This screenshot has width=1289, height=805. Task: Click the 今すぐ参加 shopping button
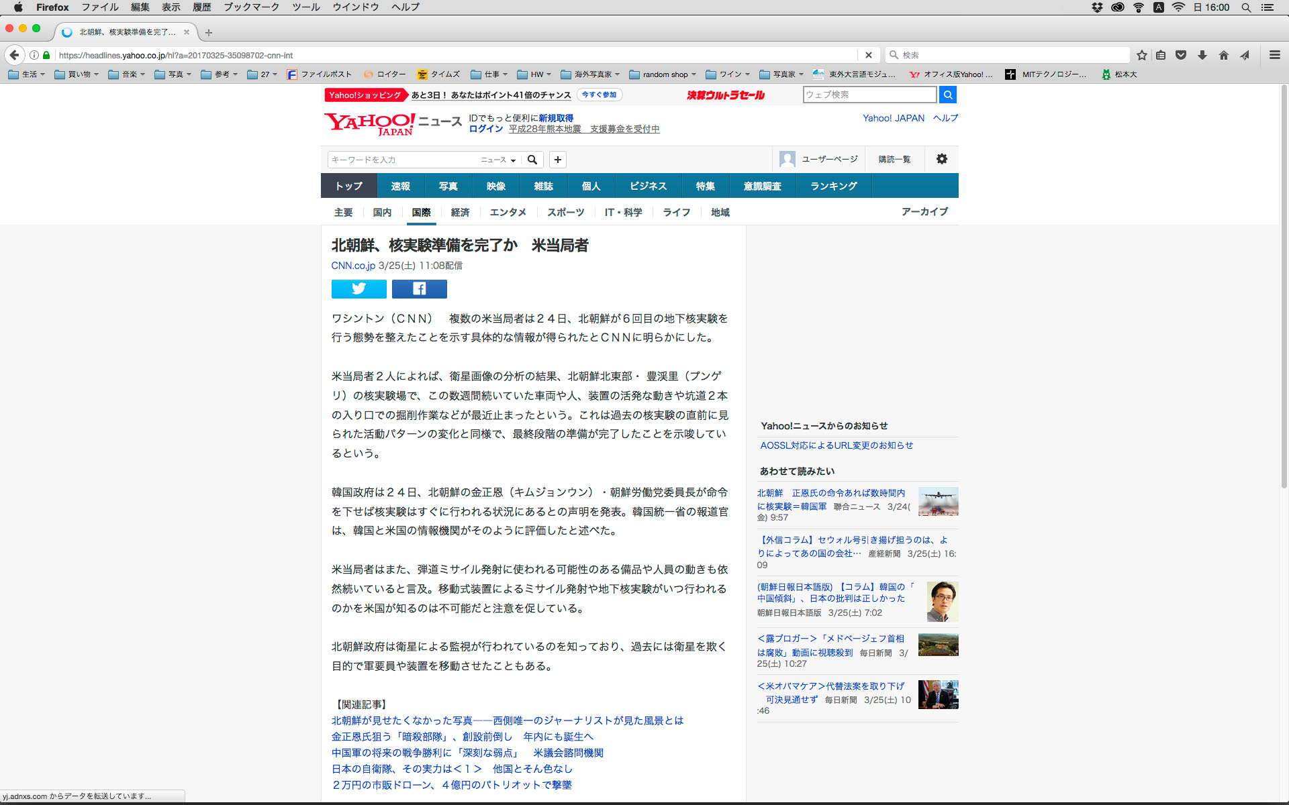(599, 95)
